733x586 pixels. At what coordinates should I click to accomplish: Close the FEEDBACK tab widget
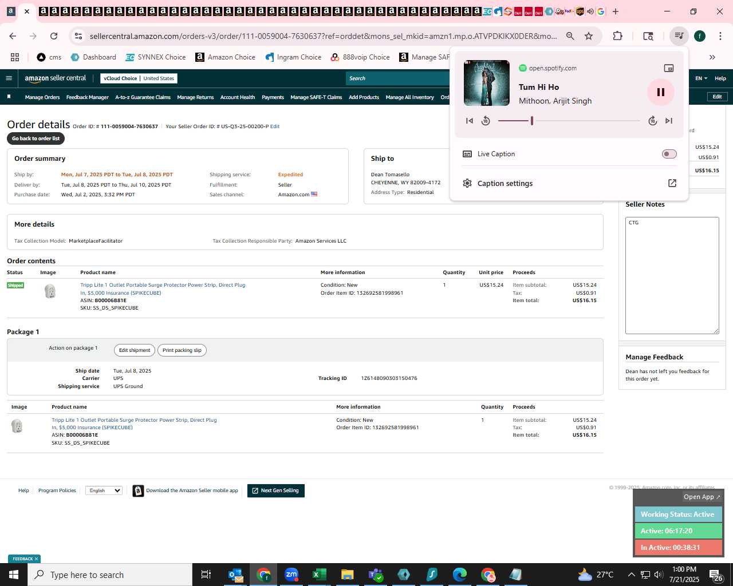pyautogui.click(x=36, y=559)
